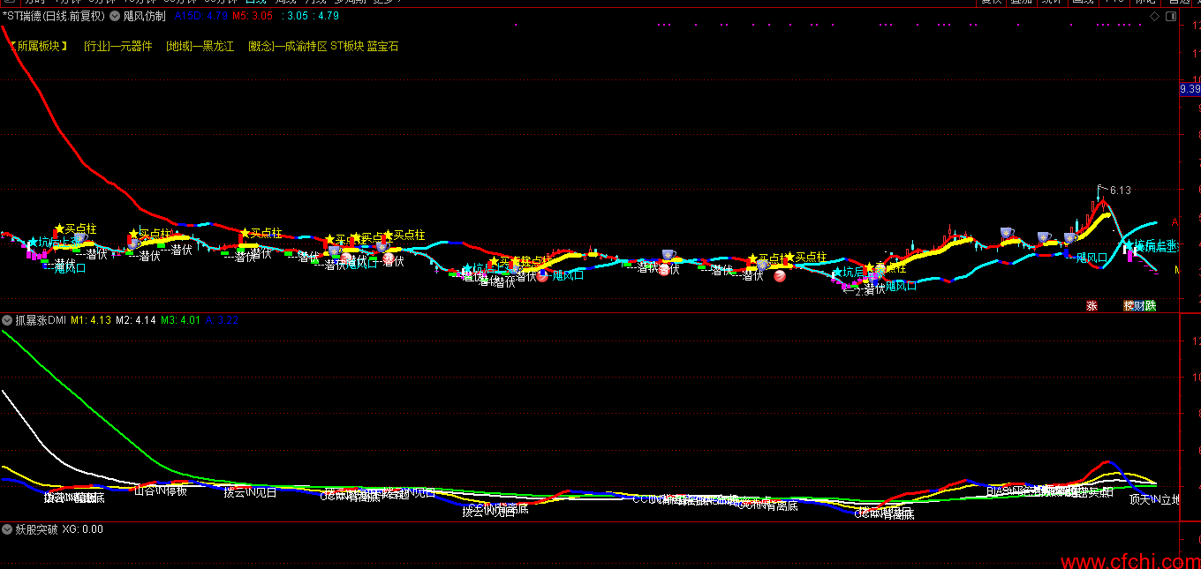Click the 接 event tag at chart bottom
Viewport: 1201px width, 569px height.
(1129, 305)
